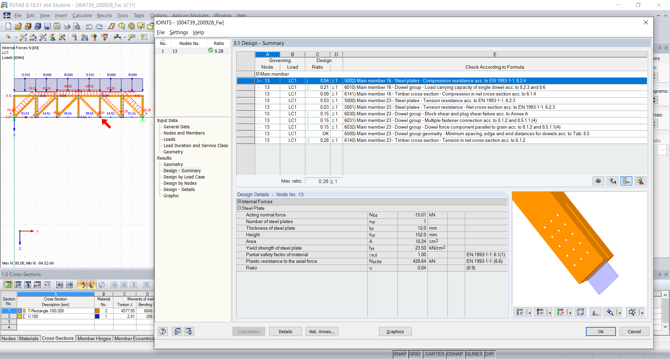Click the print preview icon in toolbar
Screen dimensions: 670x359
point(77,26)
